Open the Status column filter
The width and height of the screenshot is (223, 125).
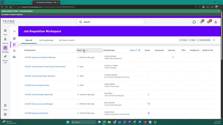click(84, 50)
